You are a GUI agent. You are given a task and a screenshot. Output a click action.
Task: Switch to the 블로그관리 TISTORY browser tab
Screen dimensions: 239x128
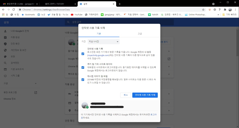pos(59,4)
